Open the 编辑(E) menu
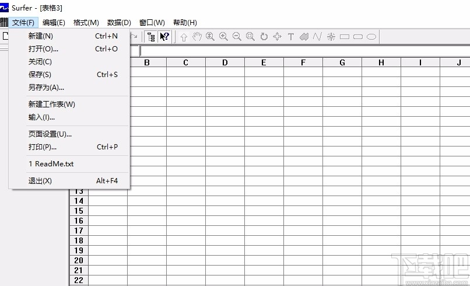 coord(54,23)
